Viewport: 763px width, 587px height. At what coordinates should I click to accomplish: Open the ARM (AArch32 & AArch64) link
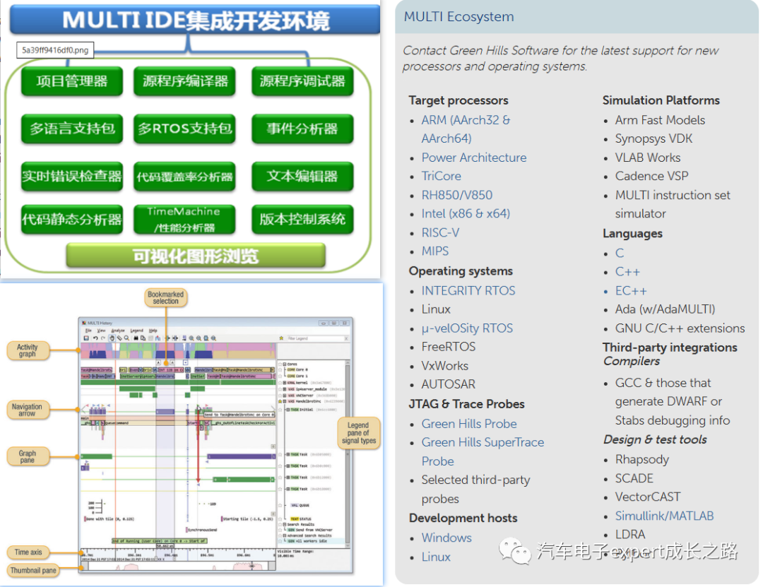click(x=466, y=129)
